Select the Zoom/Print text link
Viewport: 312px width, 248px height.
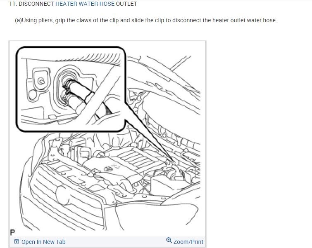click(x=188, y=242)
